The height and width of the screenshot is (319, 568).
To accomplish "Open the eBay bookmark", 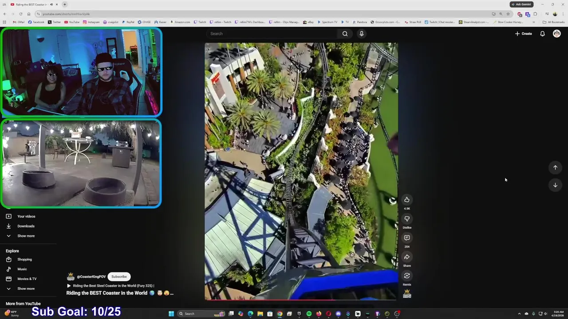I will click(x=308, y=22).
